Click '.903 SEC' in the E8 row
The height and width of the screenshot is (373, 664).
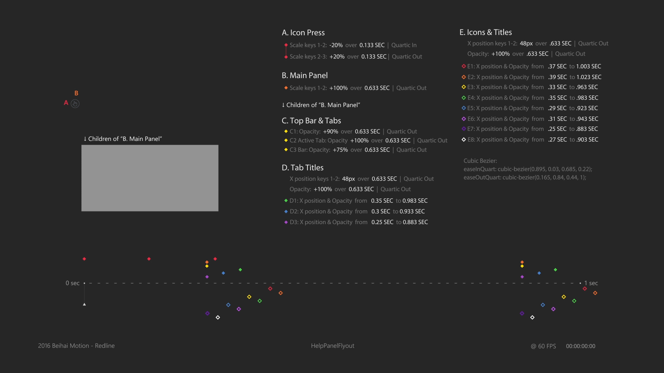pyautogui.click(x=588, y=140)
